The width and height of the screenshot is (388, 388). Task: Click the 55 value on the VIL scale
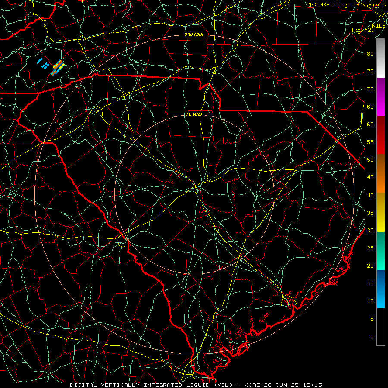370,142
